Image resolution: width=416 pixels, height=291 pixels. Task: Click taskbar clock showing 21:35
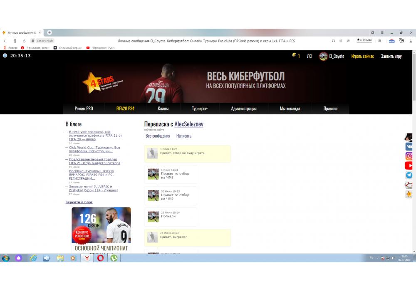click(x=404, y=258)
